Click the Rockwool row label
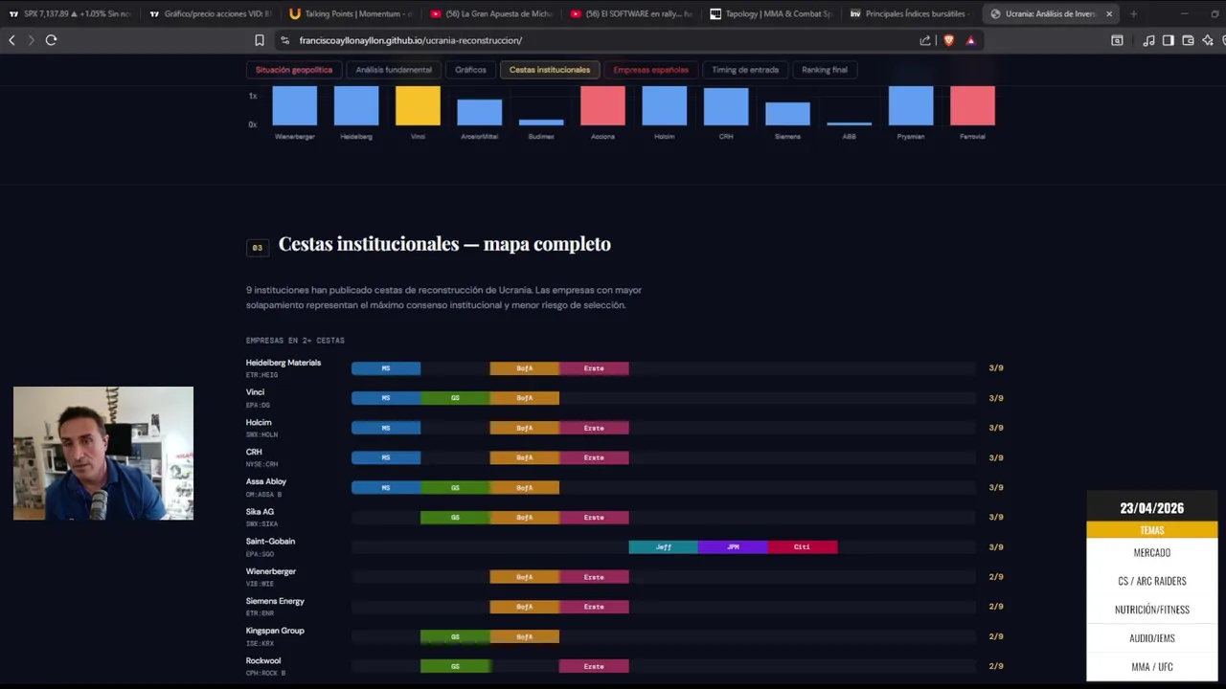 tap(263, 661)
